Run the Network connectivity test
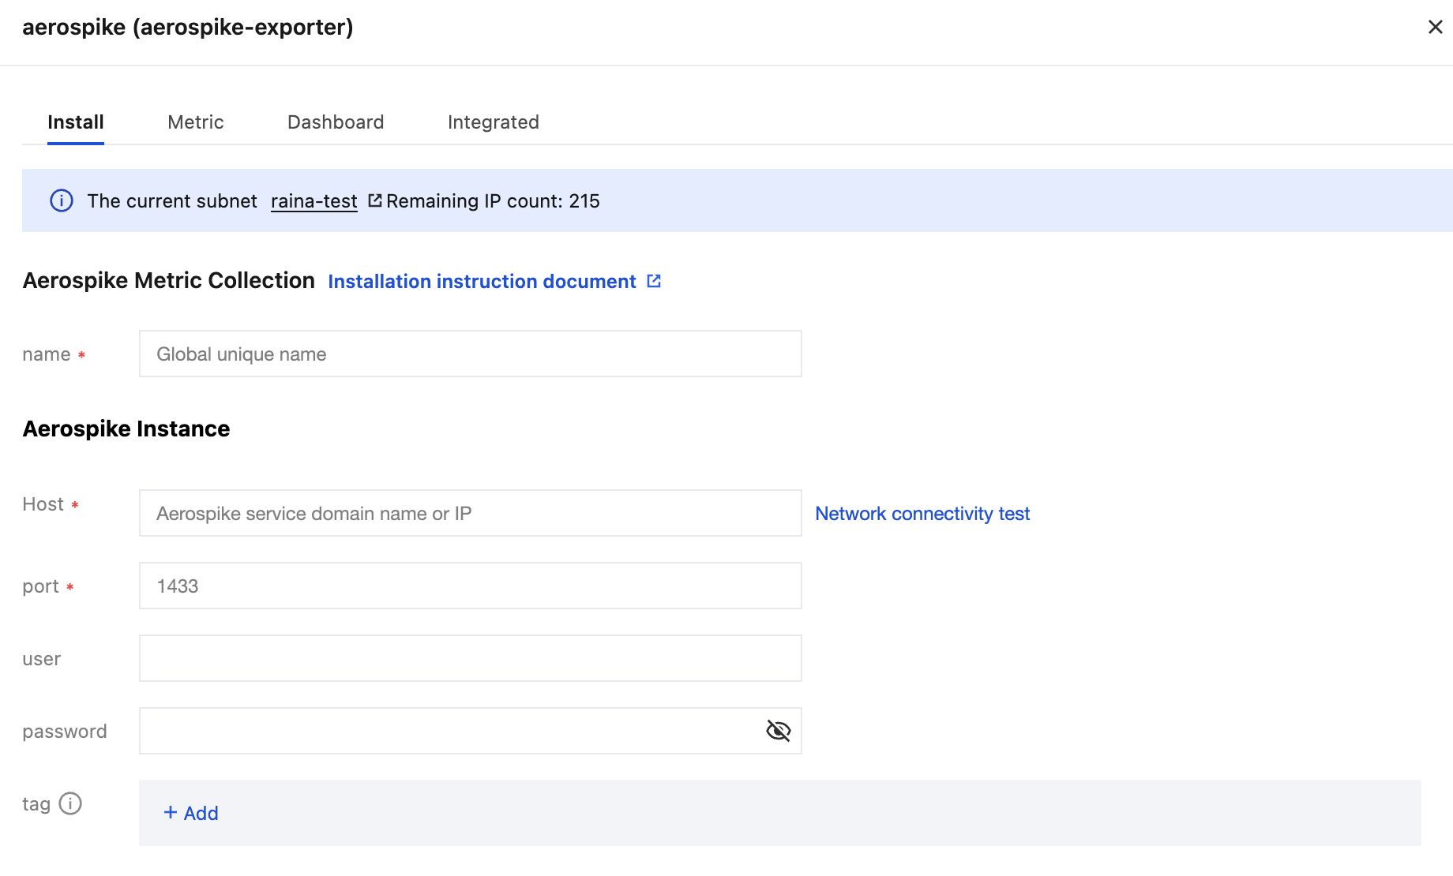The width and height of the screenshot is (1453, 876). click(922, 514)
